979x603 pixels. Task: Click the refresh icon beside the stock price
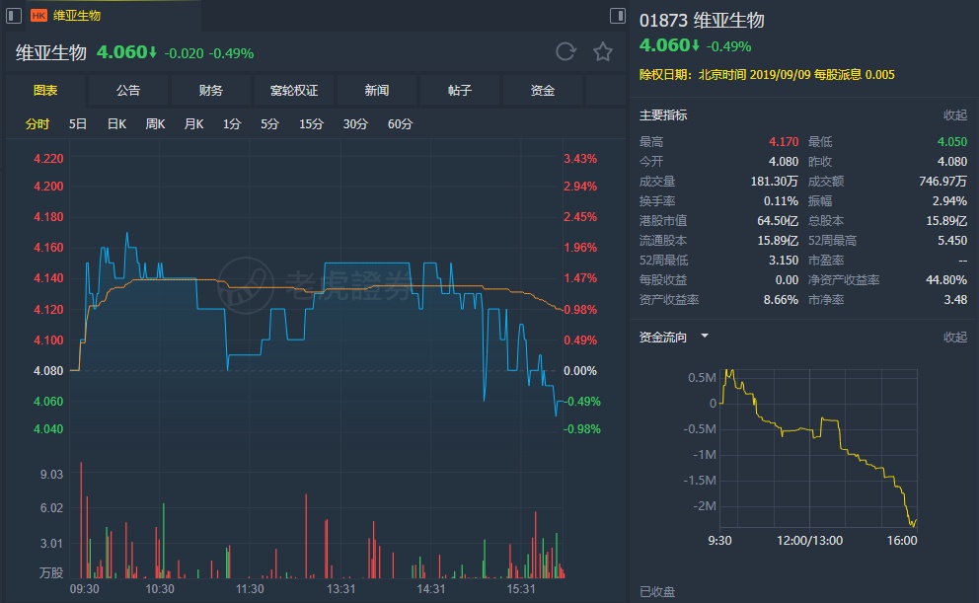click(565, 52)
